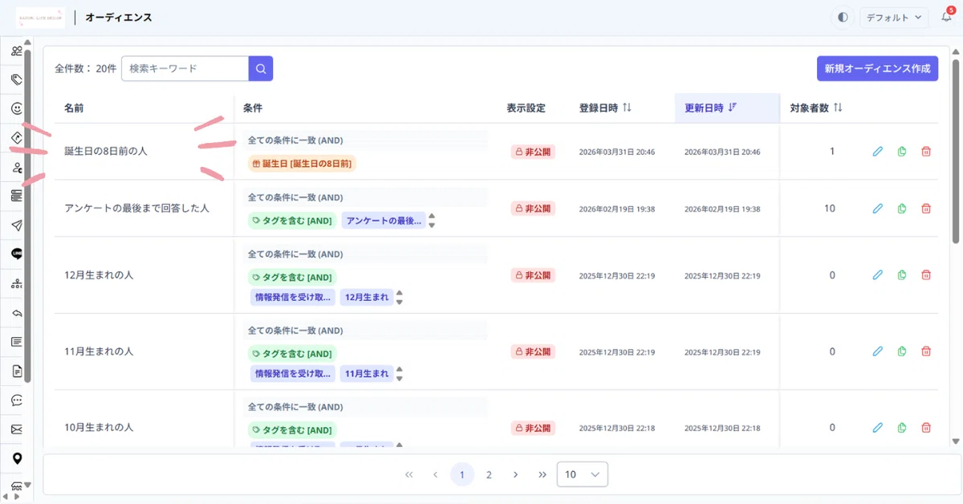Edit the アンケートの最後まで回答した人 audience
The width and height of the screenshot is (963, 504).
tap(878, 208)
